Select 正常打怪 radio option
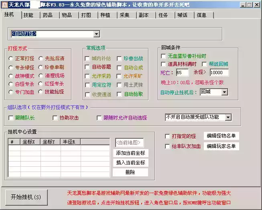Viewport: 262px width, 210px height. coord(11,59)
